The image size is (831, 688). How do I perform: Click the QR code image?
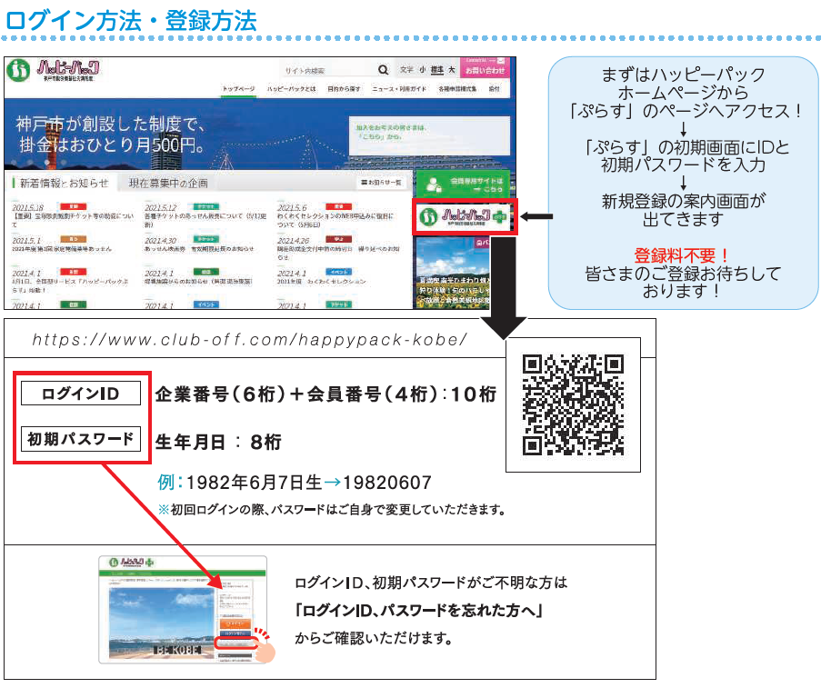pyautogui.click(x=573, y=404)
